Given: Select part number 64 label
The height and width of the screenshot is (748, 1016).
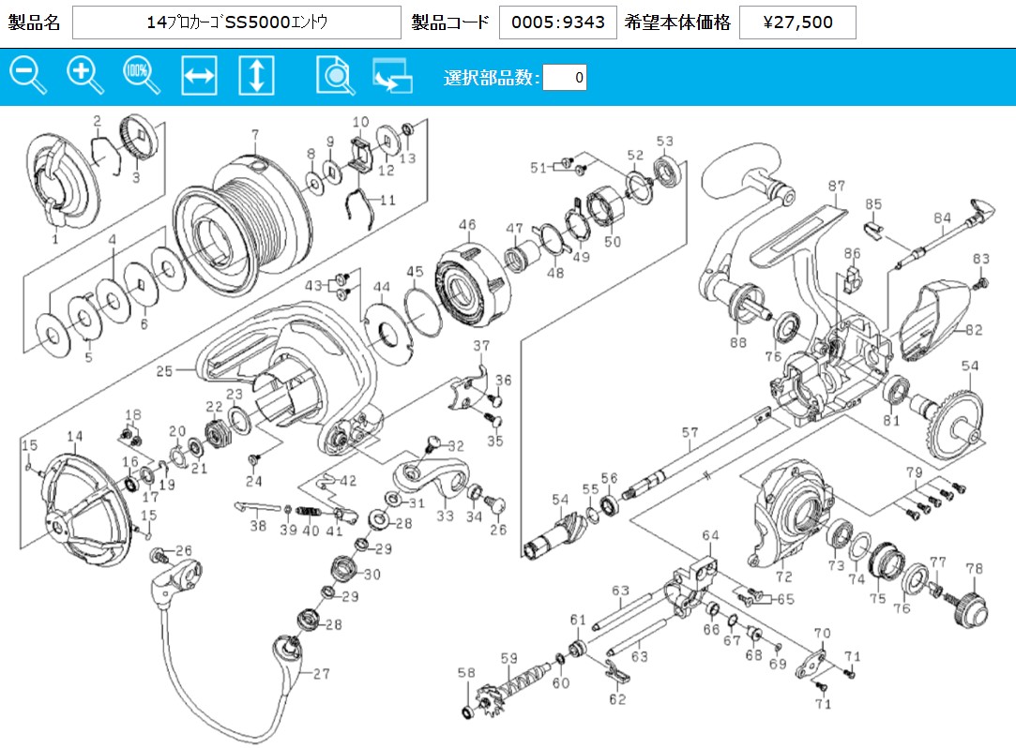Looking at the screenshot, I should click(x=710, y=535).
